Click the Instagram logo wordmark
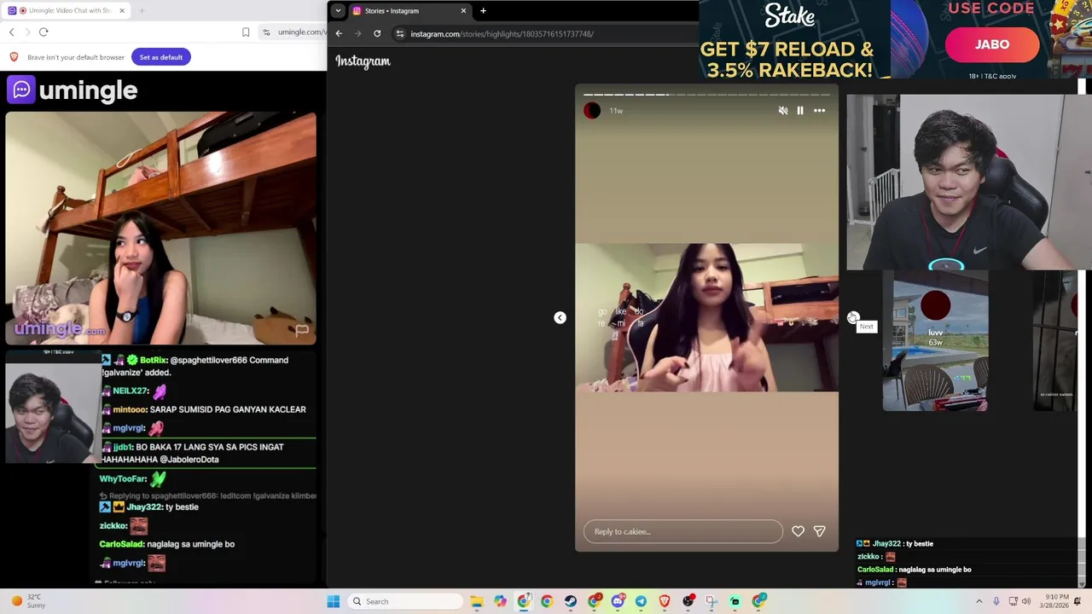 point(363,61)
